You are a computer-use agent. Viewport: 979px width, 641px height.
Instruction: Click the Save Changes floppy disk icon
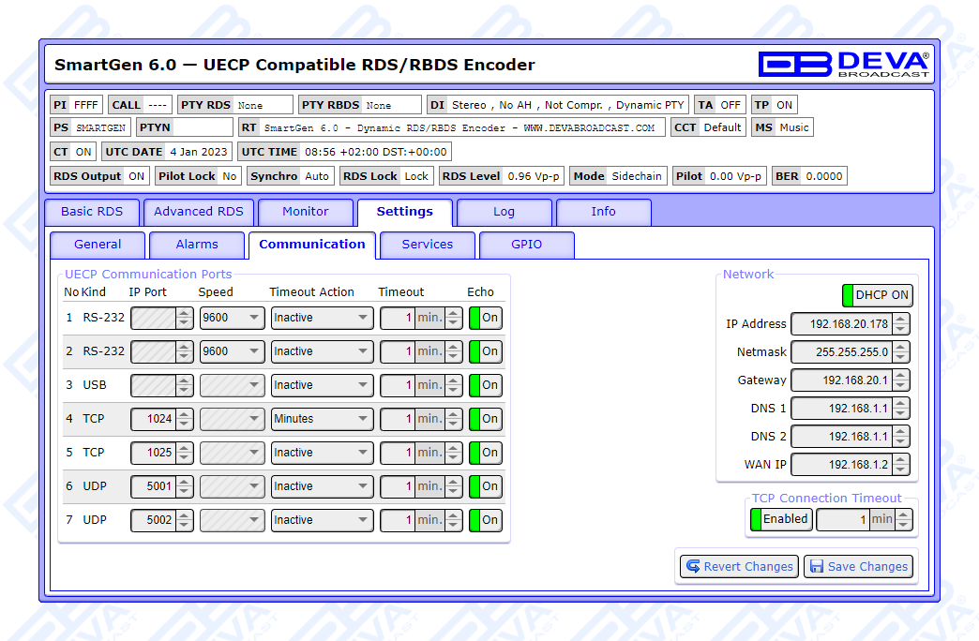click(x=817, y=567)
